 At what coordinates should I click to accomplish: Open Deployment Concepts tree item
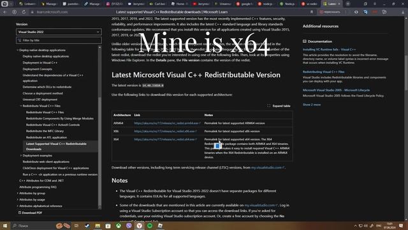pyautogui.click(x=37, y=69)
